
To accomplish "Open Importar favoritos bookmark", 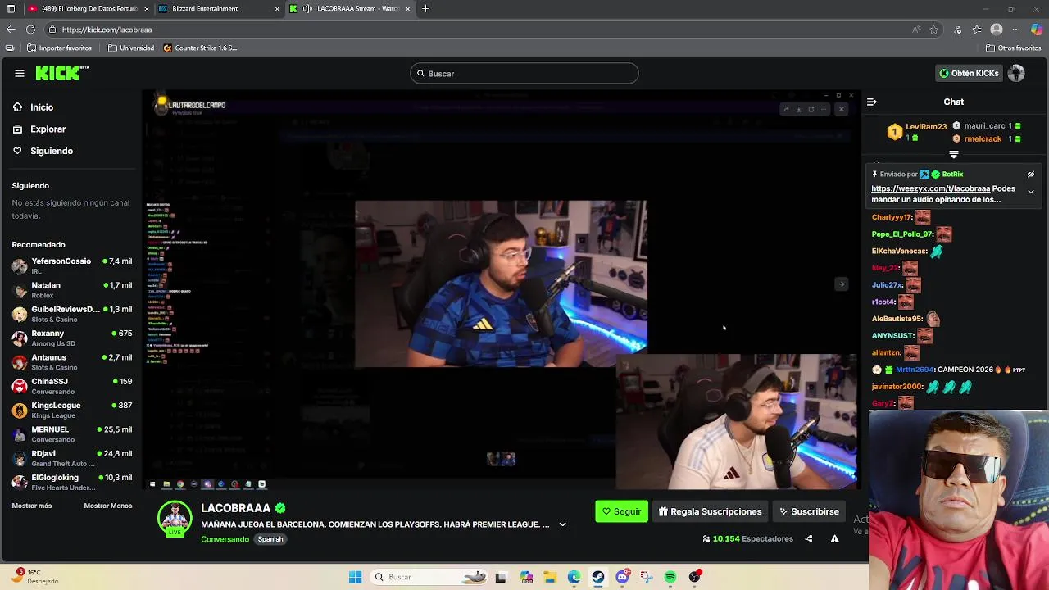I will 60,48.
